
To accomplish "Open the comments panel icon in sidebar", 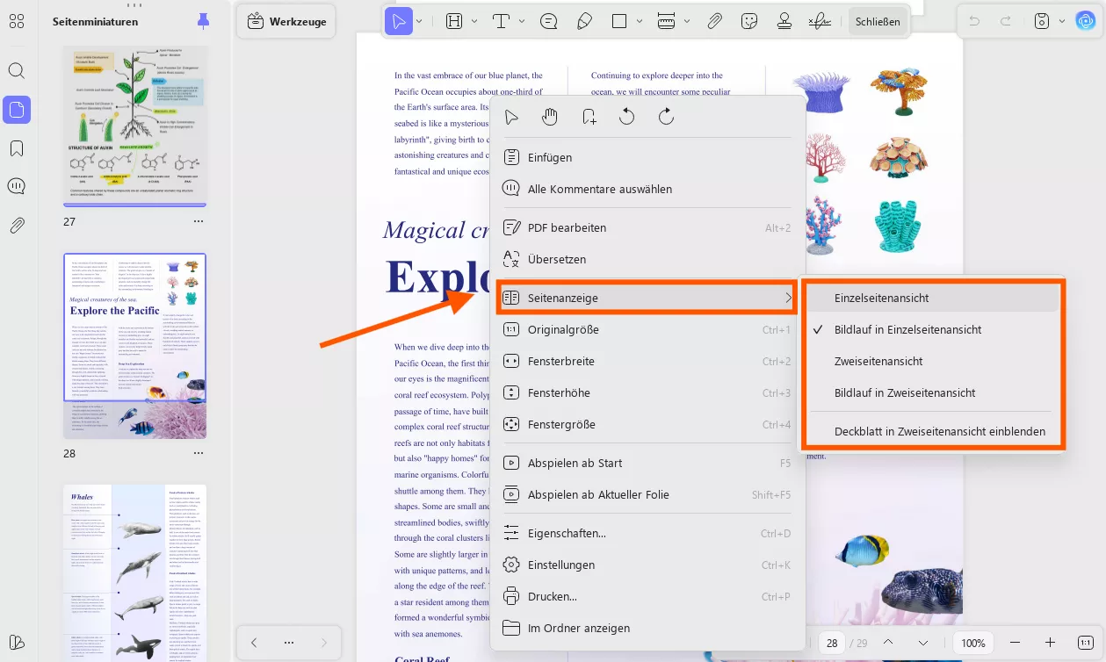I will [17, 186].
